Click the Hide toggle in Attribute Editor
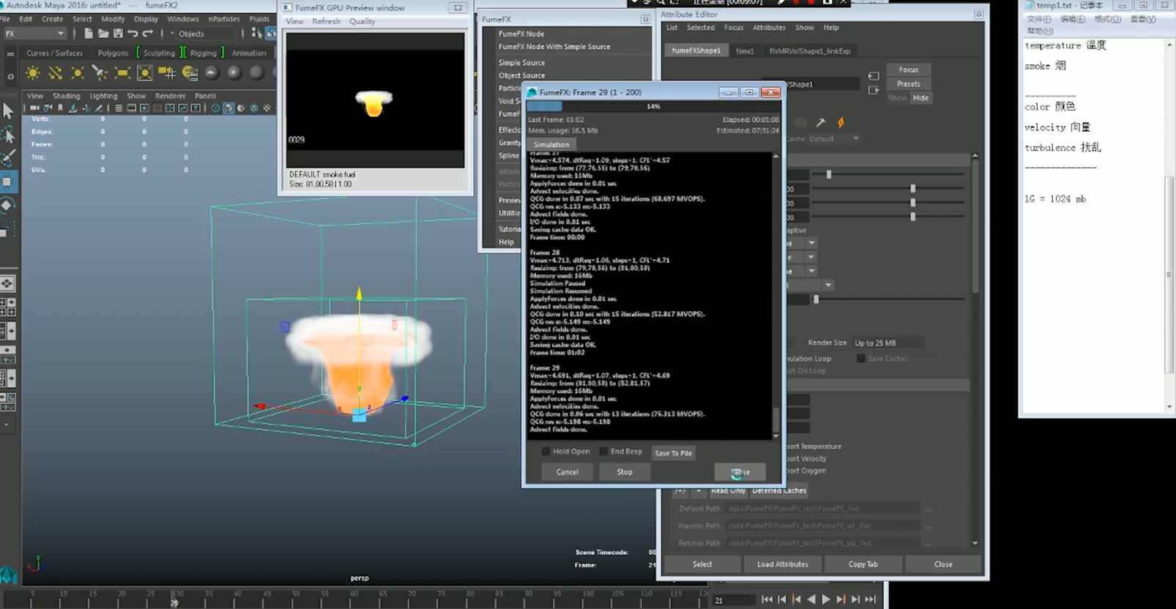1176x609 pixels. coord(920,98)
